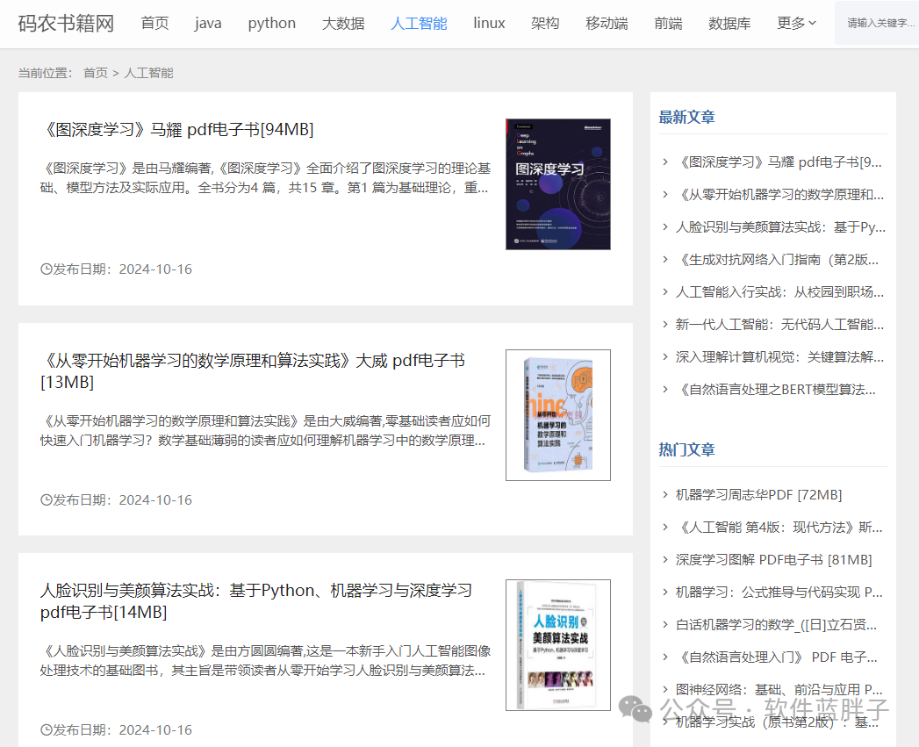Click the chevron before 深度学习图解 item
Screen dimensions: 919x747
point(665,560)
